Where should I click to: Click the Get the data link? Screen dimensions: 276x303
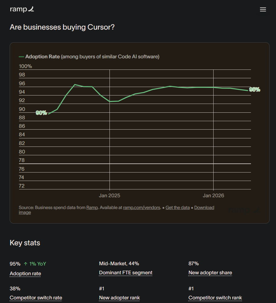point(178,208)
